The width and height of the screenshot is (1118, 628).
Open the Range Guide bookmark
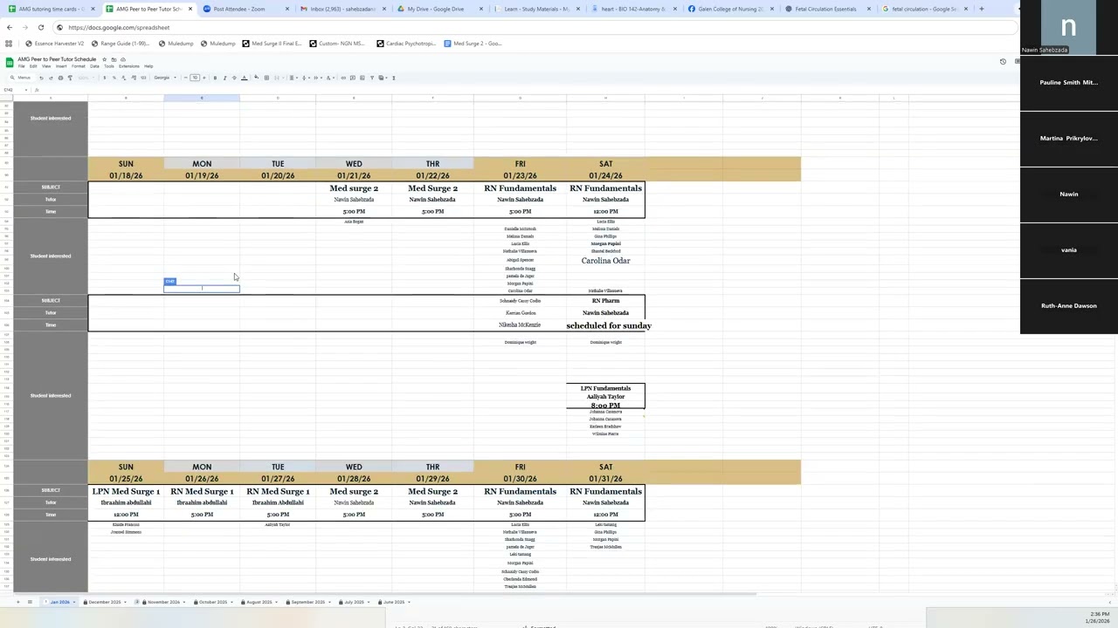tap(120, 43)
